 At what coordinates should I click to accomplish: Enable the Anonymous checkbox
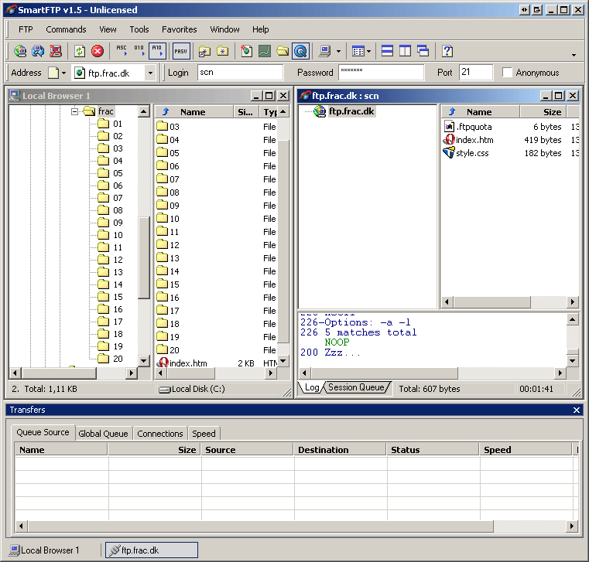pos(507,73)
